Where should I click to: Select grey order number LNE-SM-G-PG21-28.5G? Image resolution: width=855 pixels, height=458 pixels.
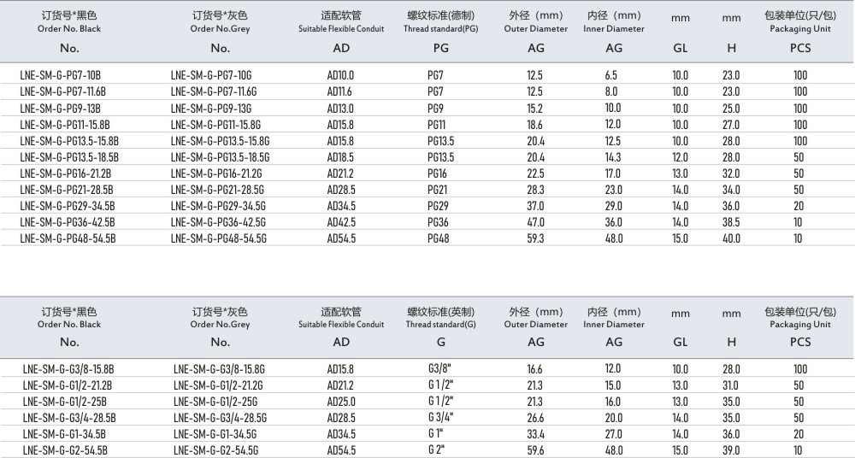(x=218, y=190)
